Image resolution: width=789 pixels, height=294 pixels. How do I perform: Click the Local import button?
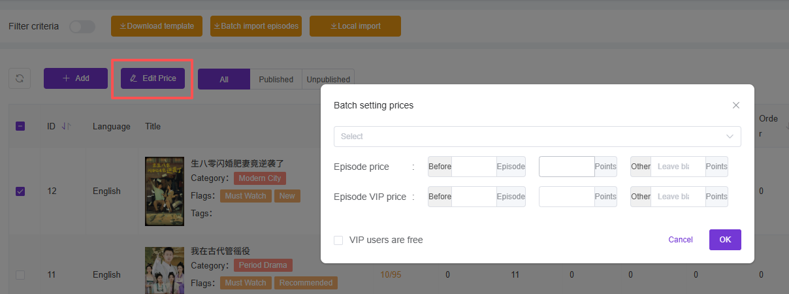coord(355,26)
